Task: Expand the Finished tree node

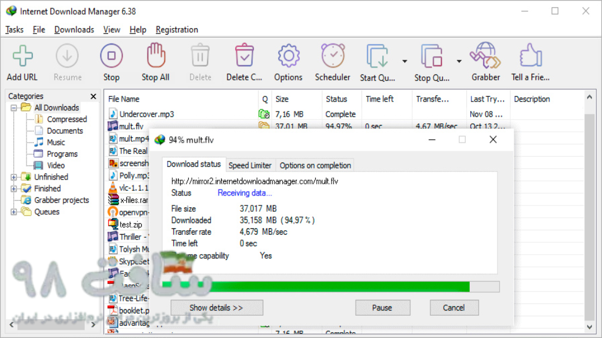Action: pyautogui.click(x=14, y=188)
